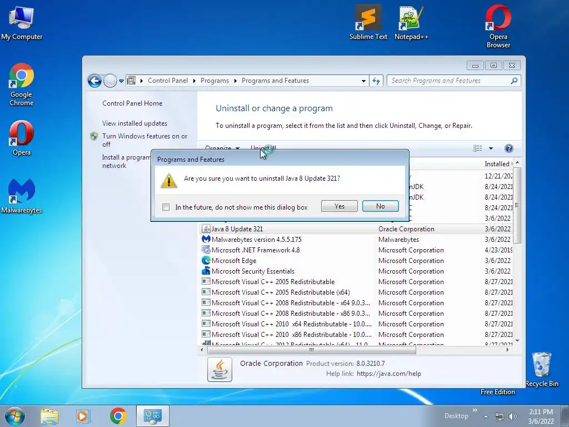Click the Back navigation arrow
This screenshot has height=427, width=569.
pyautogui.click(x=94, y=81)
